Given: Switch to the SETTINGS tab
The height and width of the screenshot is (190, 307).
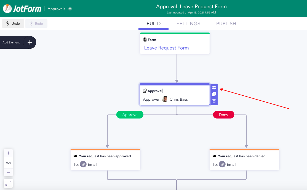Looking at the screenshot, I should click(188, 24).
